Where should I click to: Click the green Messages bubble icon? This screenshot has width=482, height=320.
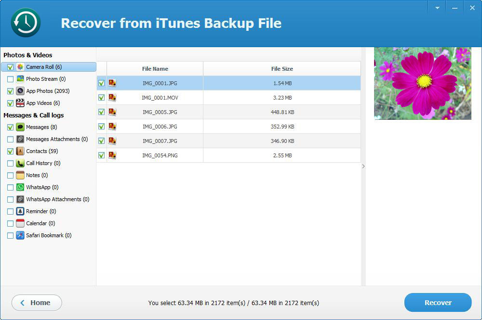point(20,127)
